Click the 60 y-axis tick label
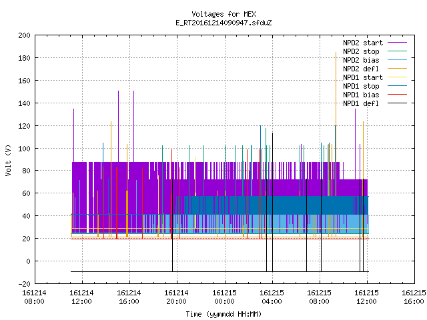427x320 pixels. pos(26,193)
